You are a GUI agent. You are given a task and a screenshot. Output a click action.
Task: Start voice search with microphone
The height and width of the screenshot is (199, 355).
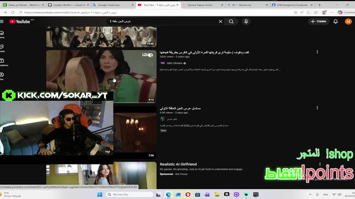[246, 21]
